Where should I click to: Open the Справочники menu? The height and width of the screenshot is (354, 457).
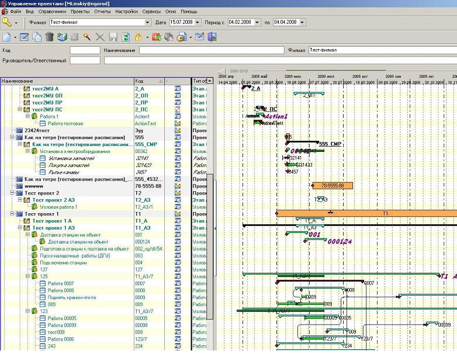click(x=52, y=12)
